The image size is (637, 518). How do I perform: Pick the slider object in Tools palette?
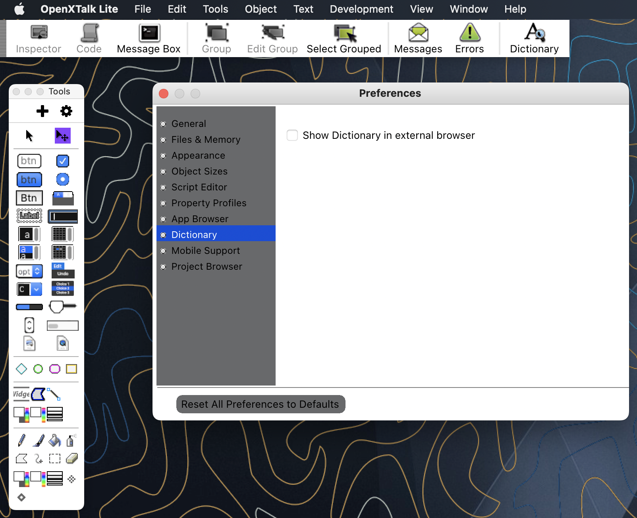click(x=63, y=307)
